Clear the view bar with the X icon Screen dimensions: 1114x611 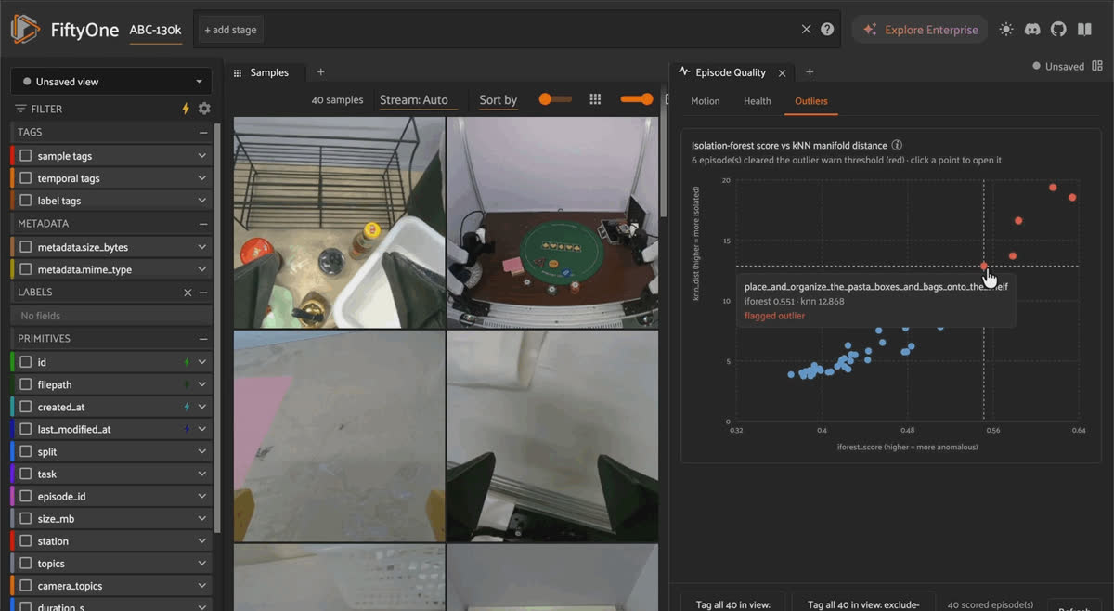[x=806, y=30]
